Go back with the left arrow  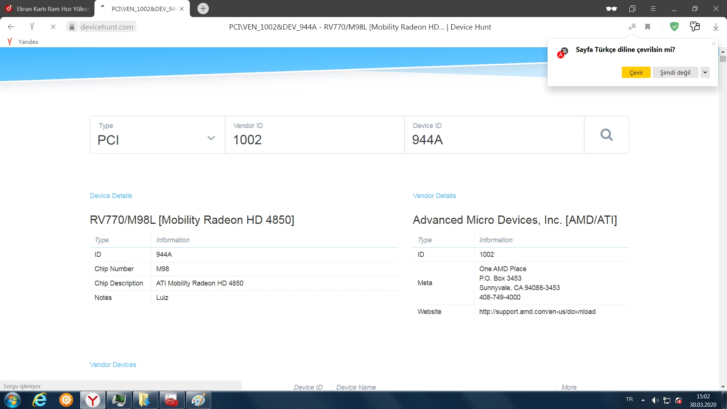11,27
